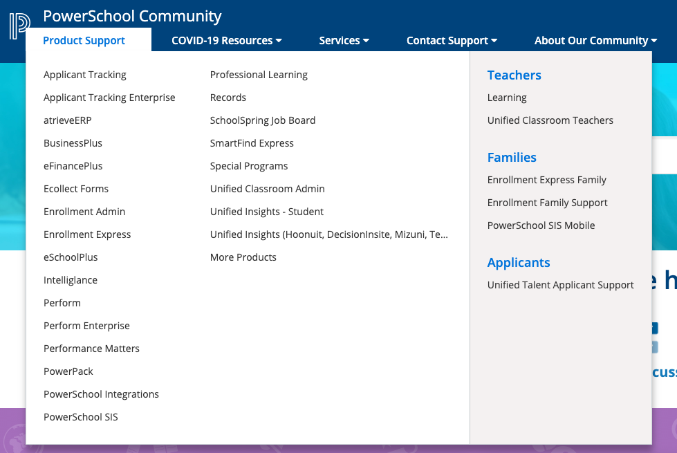The height and width of the screenshot is (453, 677).
Task: Open Professional Learning support
Action: click(x=259, y=75)
